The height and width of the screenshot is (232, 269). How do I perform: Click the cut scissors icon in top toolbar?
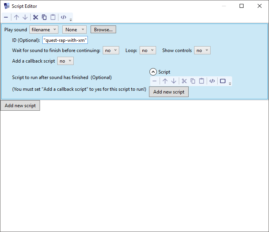36,17
